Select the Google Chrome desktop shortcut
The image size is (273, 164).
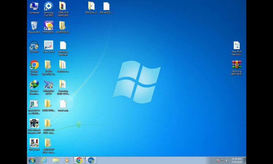34,68
